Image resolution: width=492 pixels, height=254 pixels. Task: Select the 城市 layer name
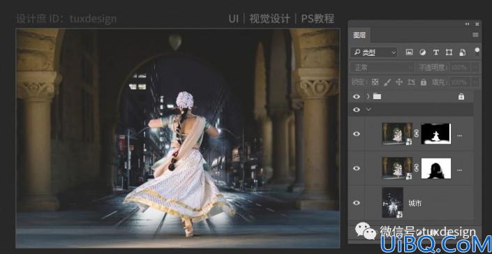coord(415,204)
